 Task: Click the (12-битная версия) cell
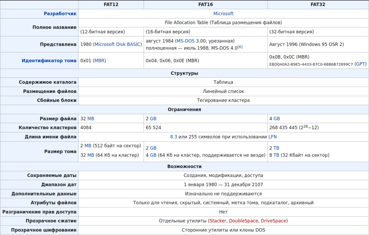(x=111, y=32)
